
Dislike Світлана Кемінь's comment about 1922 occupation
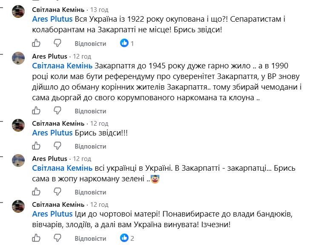coord(57,43)
